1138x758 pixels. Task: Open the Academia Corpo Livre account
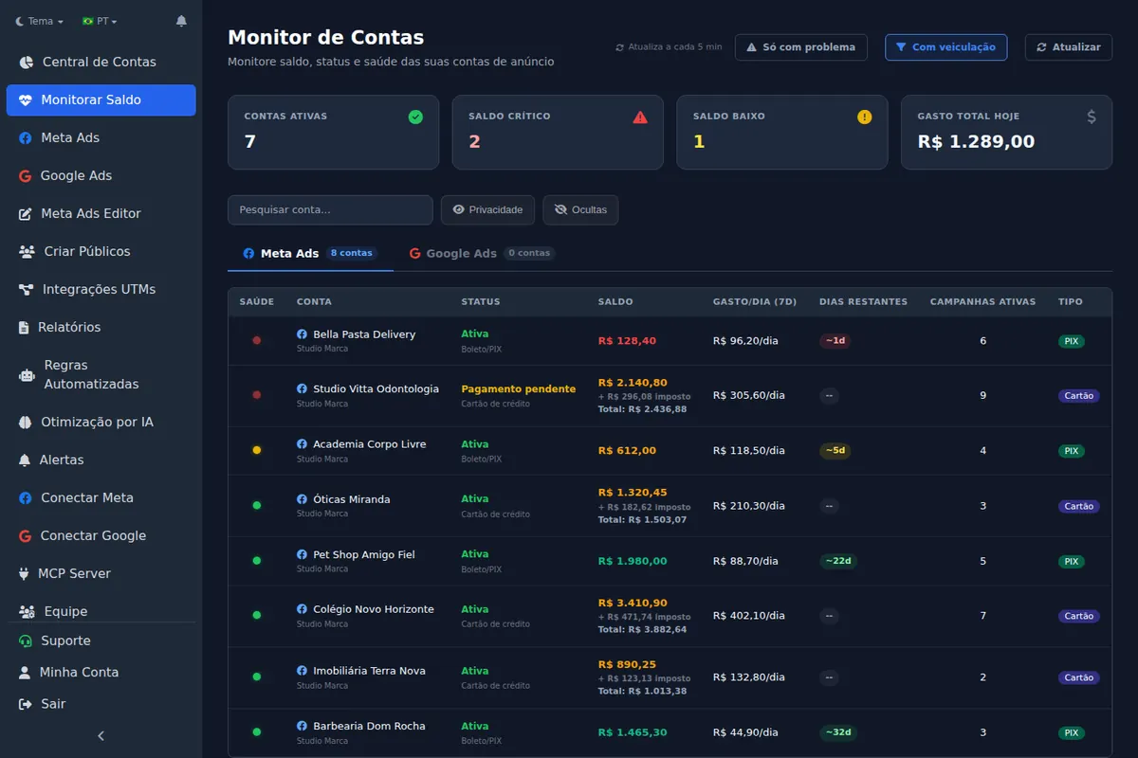pyautogui.click(x=369, y=444)
